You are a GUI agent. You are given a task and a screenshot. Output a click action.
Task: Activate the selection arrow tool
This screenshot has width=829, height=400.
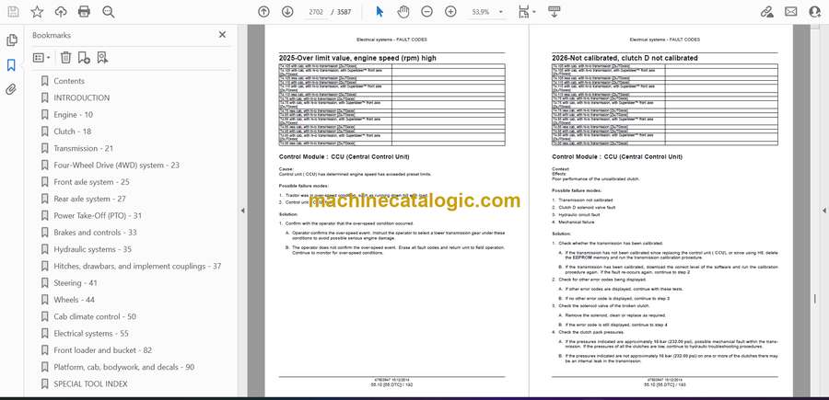pos(379,12)
